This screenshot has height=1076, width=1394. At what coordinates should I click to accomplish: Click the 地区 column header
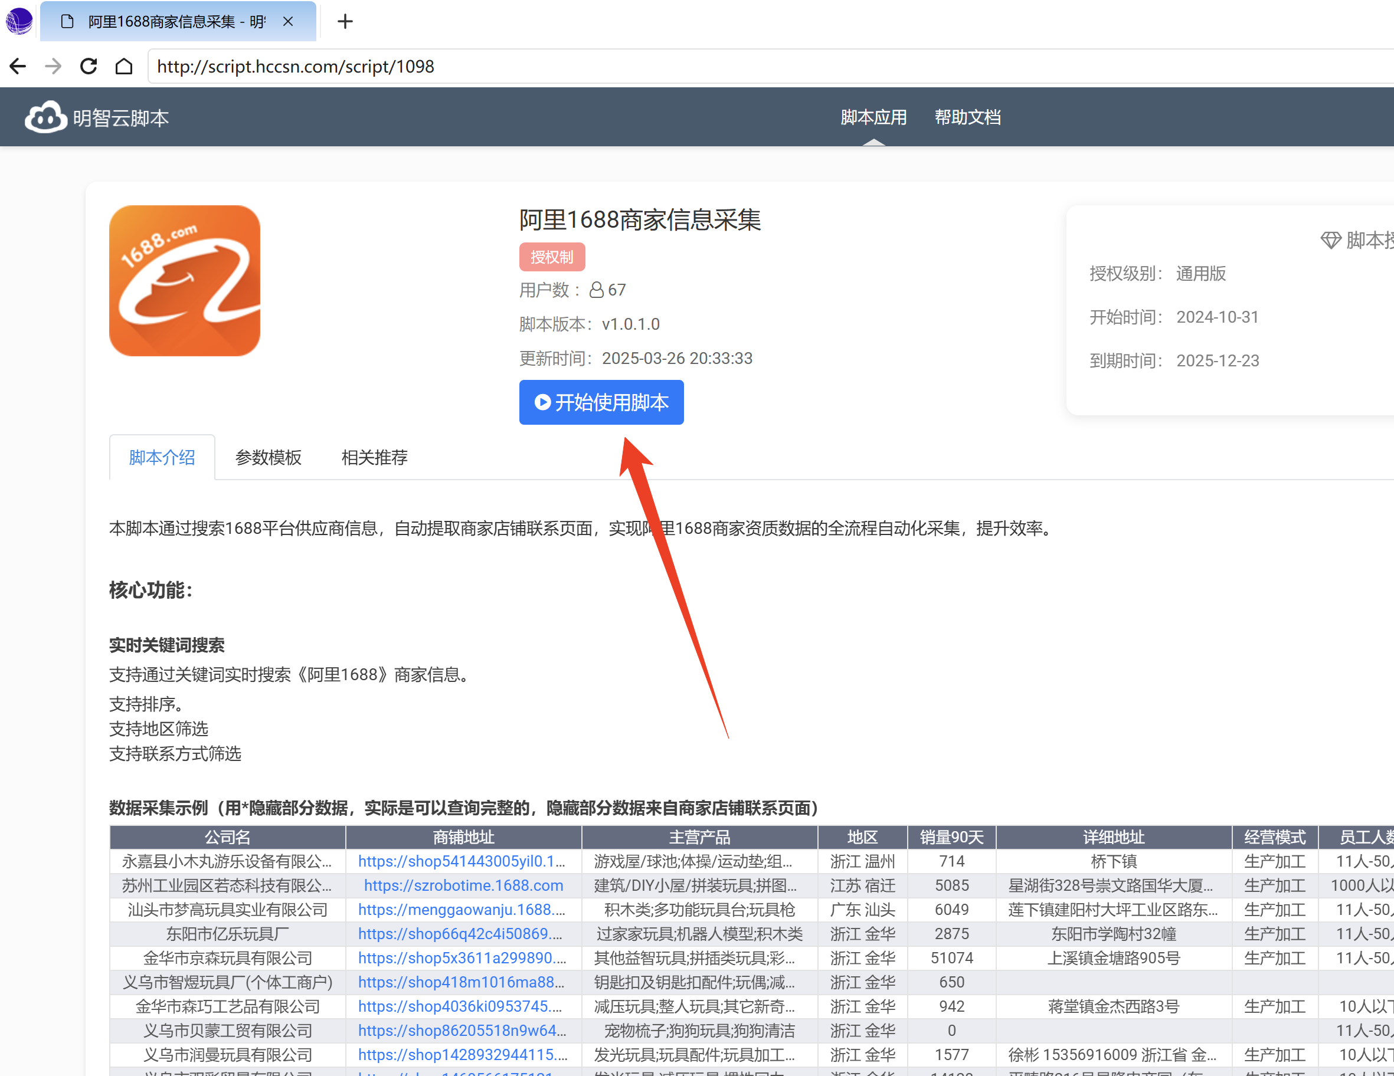862,837
